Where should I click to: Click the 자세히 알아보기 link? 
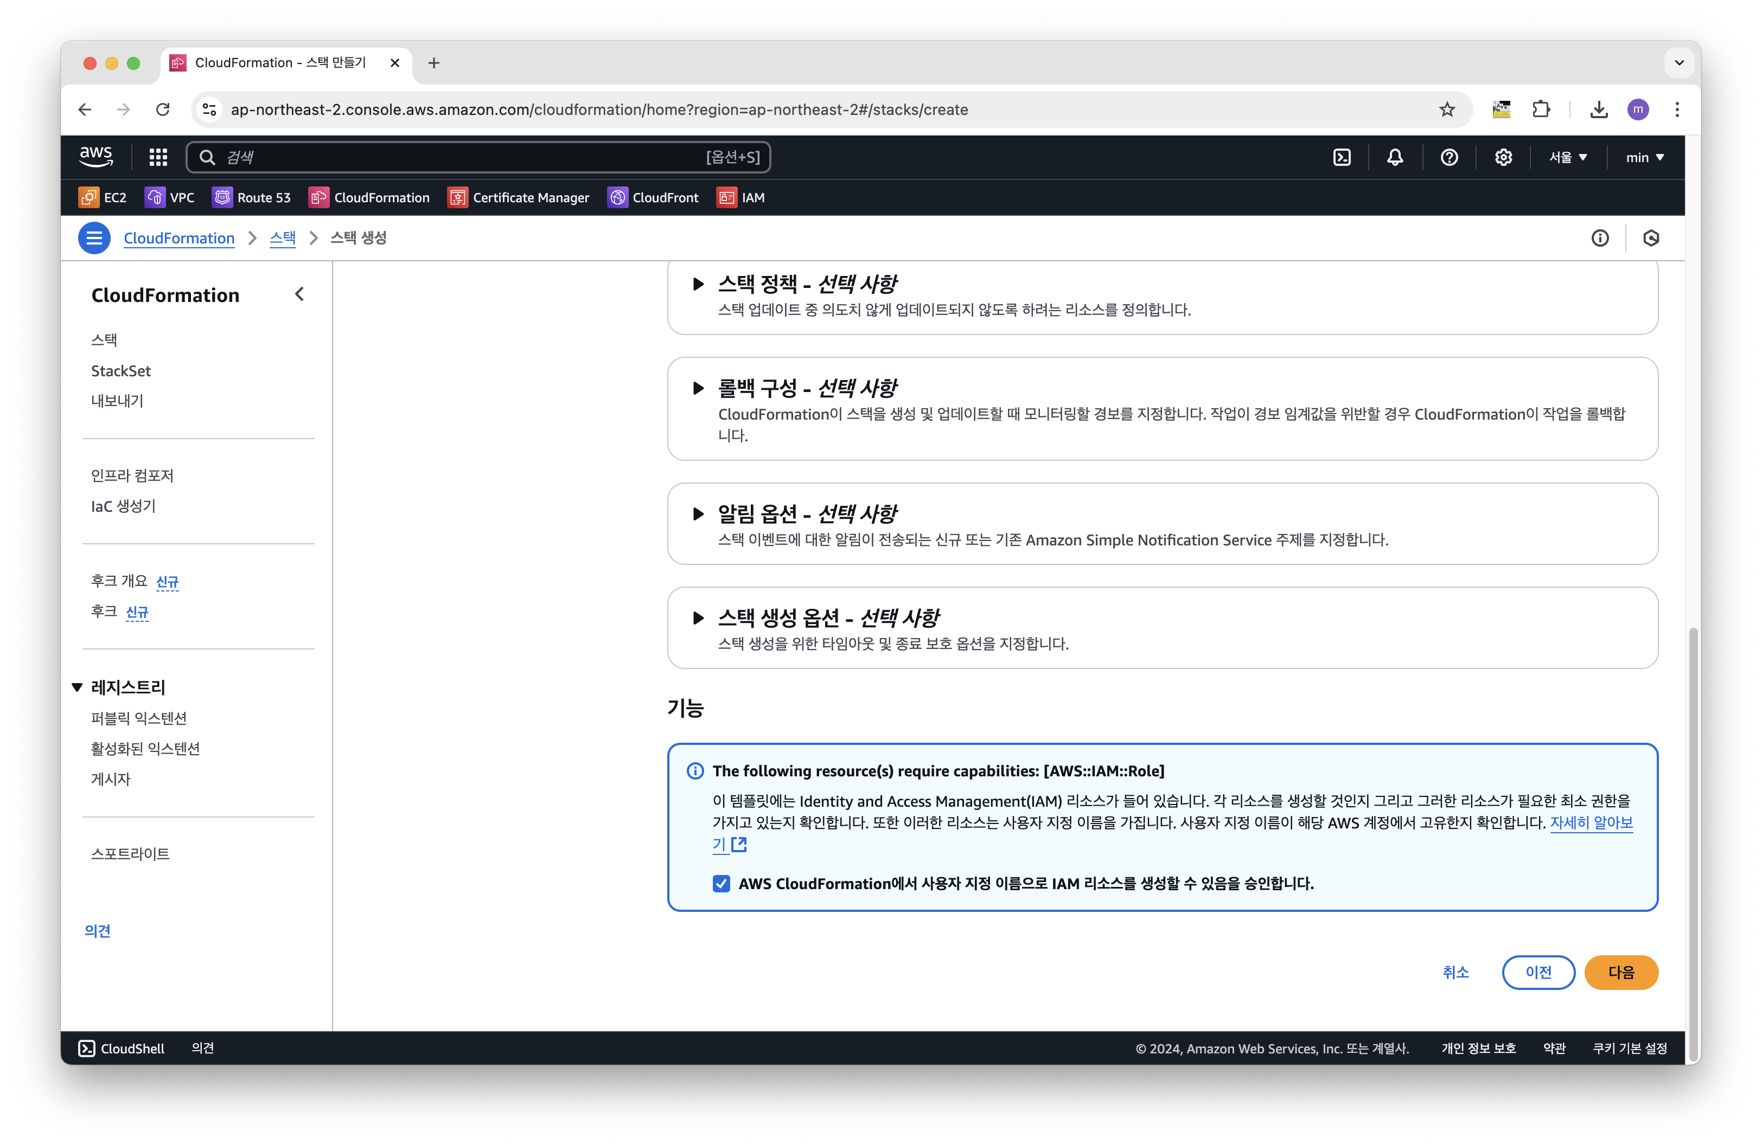[x=1590, y=822]
